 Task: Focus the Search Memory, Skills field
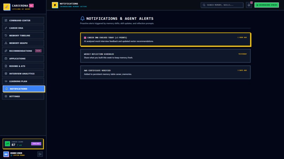pyautogui.click(x=222, y=5)
